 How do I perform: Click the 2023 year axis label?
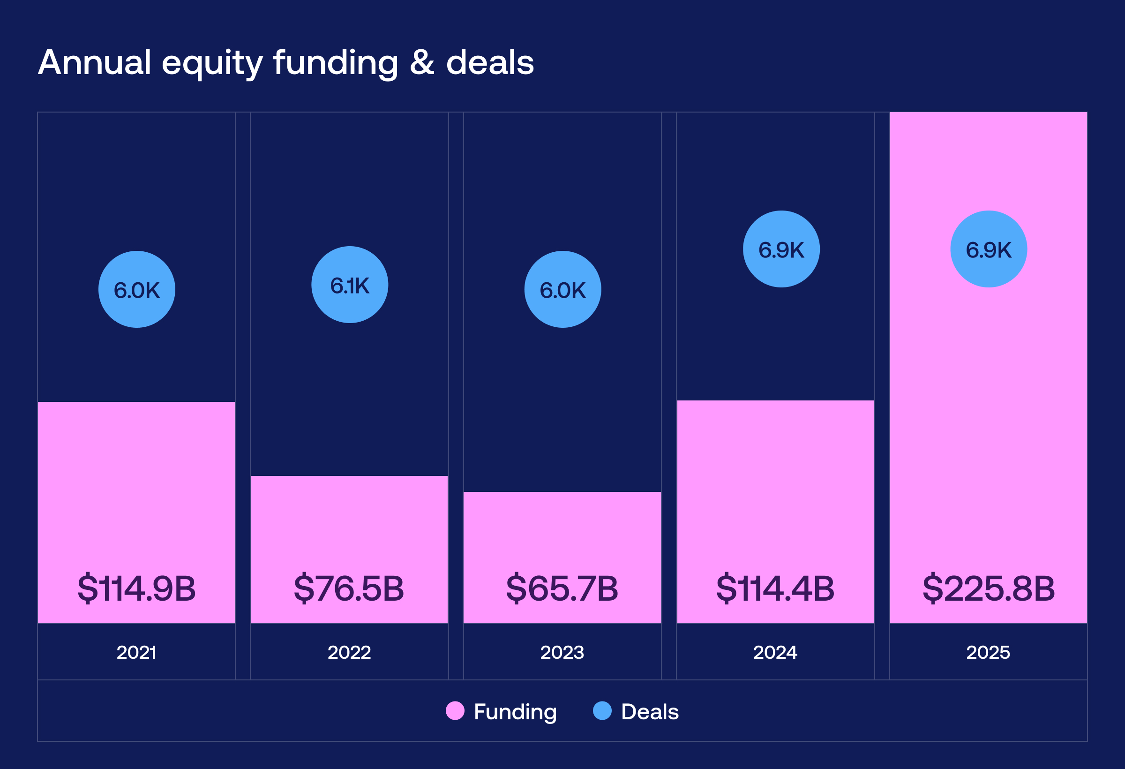(562, 652)
